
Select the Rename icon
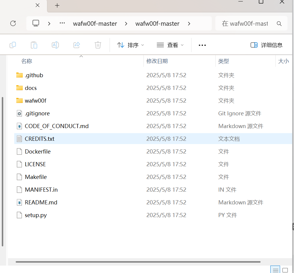click(55, 45)
